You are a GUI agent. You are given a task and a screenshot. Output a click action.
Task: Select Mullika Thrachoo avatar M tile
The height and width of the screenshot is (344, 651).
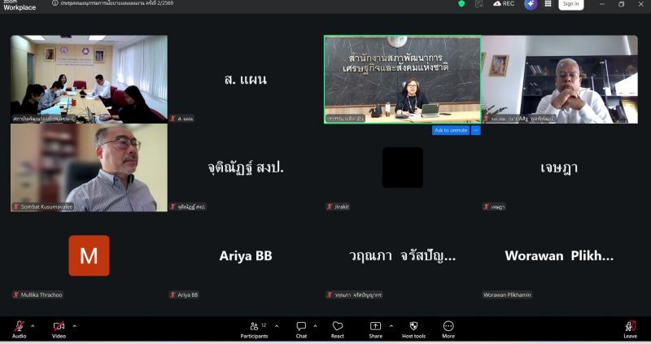click(x=90, y=256)
